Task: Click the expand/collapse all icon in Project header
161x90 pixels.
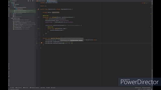Action: (30, 1)
